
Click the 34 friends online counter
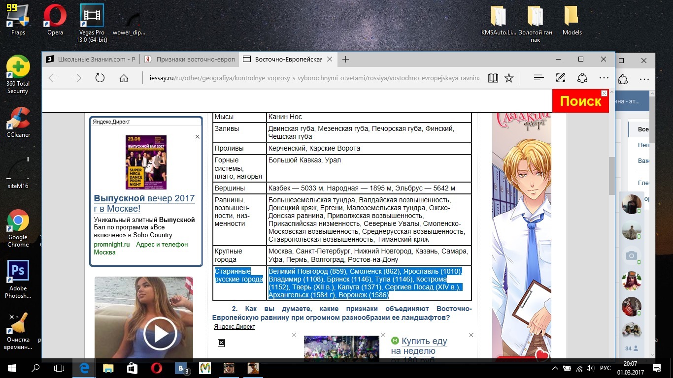(632, 348)
